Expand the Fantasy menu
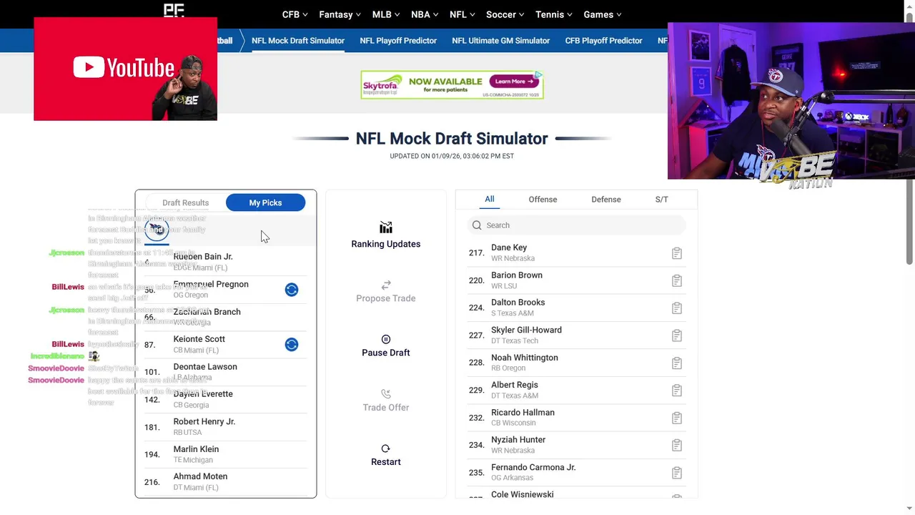The image size is (915, 515). click(340, 14)
